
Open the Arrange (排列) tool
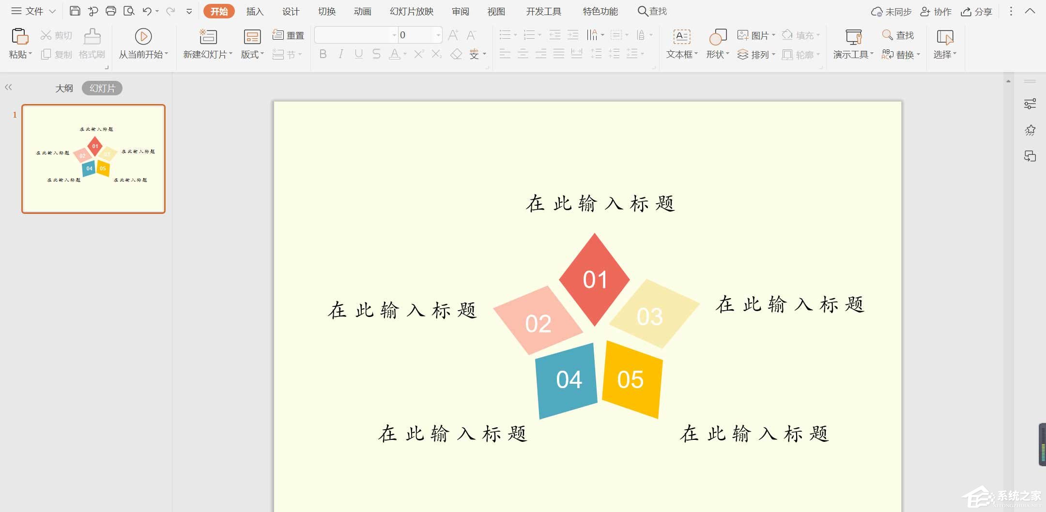758,54
